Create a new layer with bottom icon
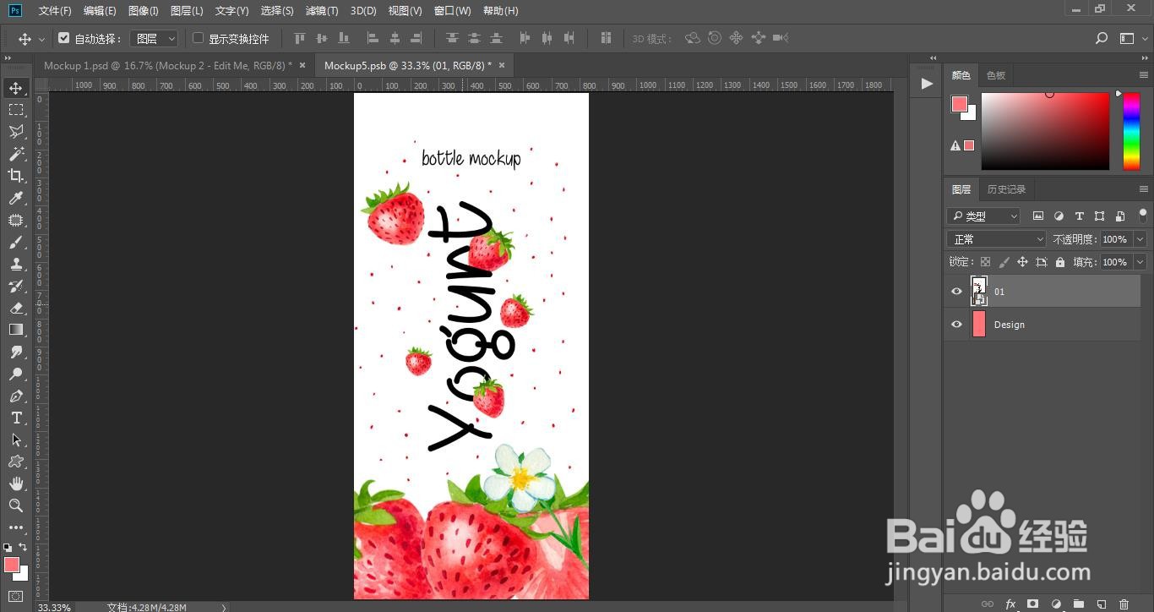The image size is (1154, 612). pos(1101,604)
